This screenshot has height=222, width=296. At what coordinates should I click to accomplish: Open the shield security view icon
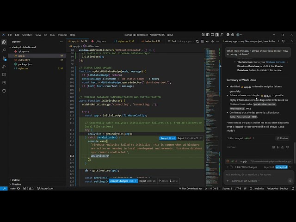click(x=4, y=91)
